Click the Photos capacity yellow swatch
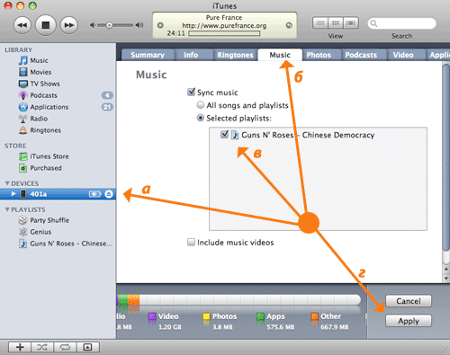Image resolution: width=450 pixels, height=355 pixels. (206, 316)
